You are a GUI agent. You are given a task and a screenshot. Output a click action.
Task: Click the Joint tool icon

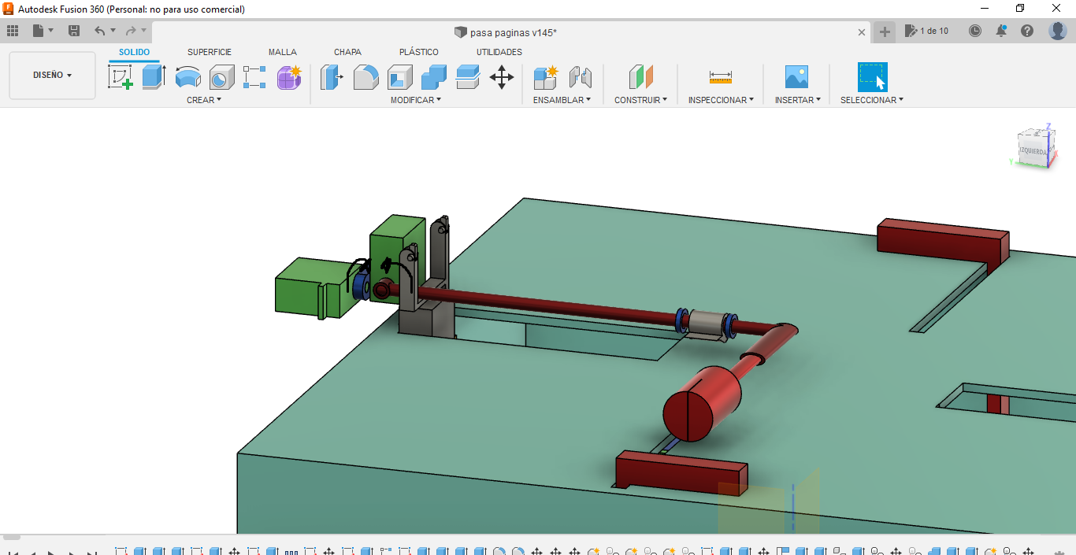(x=580, y=77)
